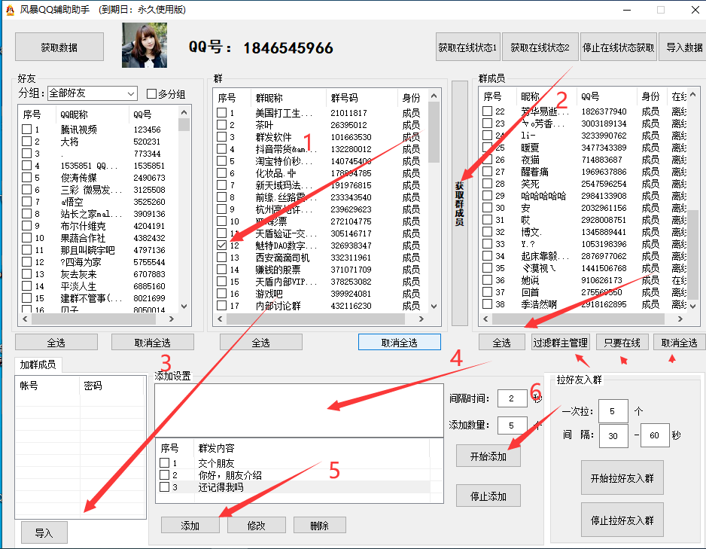
Task: Click 获取在线状态2 button
Action: point(540,47)
